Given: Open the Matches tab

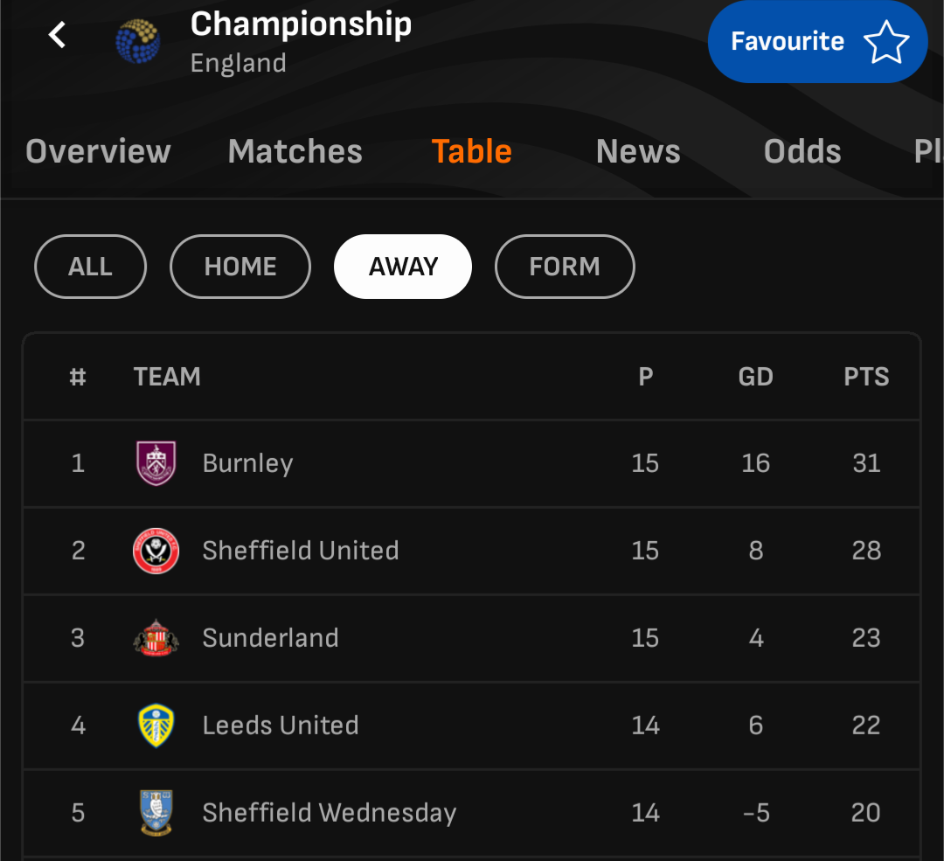Looking at the screenshot, I should (295, 152).
